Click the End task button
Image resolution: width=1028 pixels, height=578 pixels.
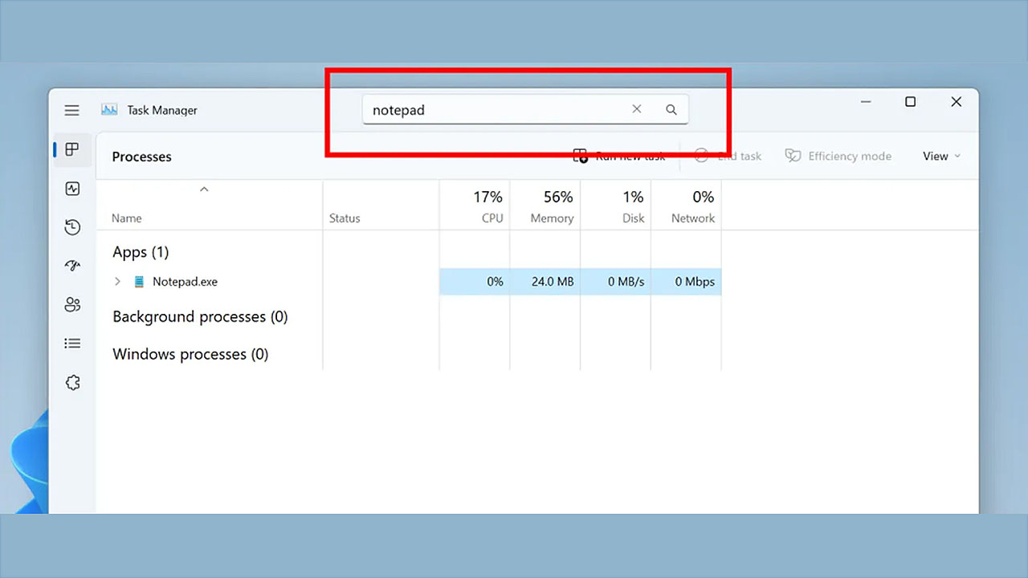pos(728,157)
